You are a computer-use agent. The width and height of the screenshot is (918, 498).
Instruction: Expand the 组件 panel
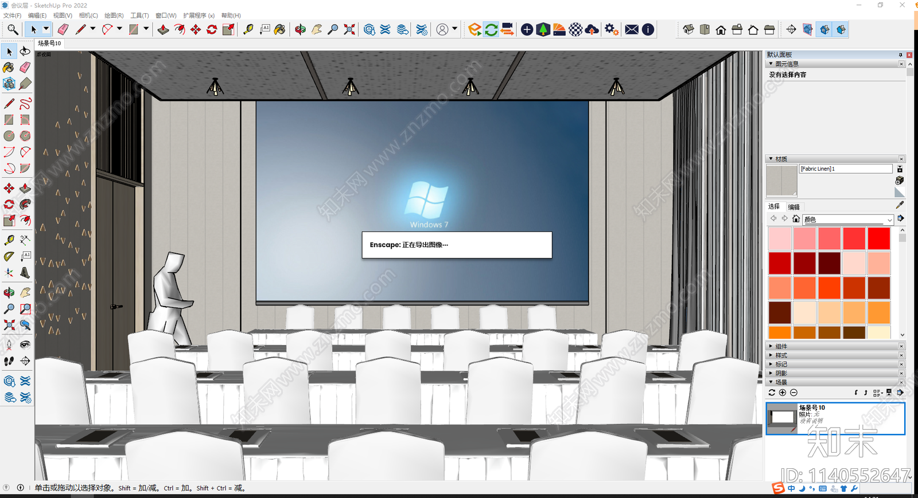(x=771, y=346)
